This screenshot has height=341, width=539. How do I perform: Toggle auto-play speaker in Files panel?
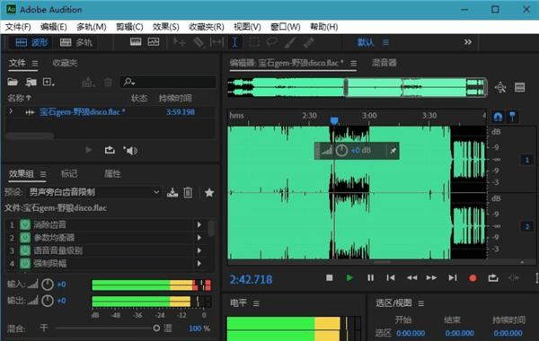pyautogui.click(x=130, y=151)
